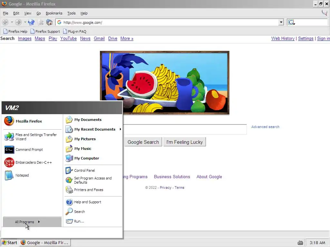Click the Google Search button

[143, 142]
